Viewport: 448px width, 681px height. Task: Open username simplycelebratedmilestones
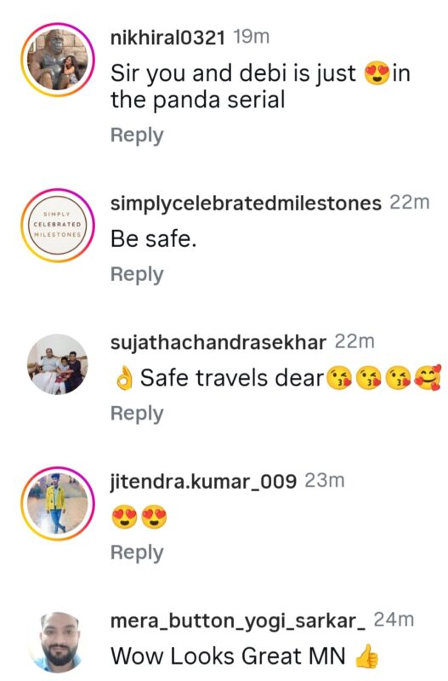(246, 203)
